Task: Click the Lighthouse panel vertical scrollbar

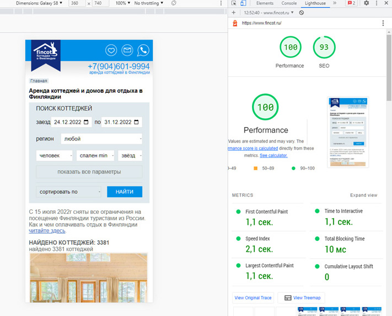Action: (389, 67)
